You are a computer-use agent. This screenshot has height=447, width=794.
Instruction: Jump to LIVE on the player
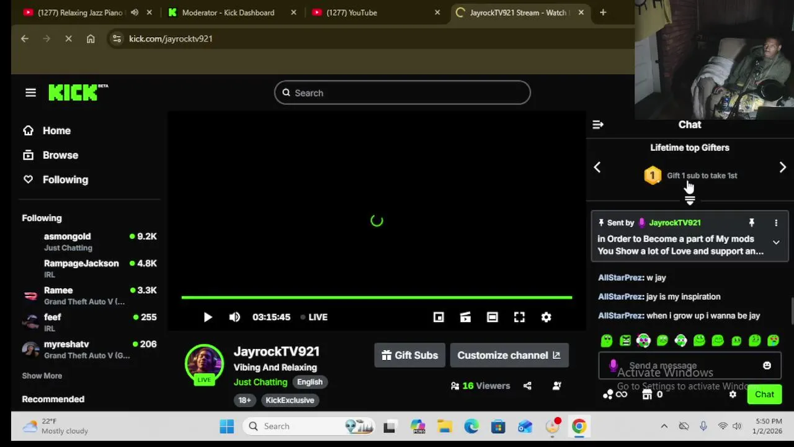(314, 317)
